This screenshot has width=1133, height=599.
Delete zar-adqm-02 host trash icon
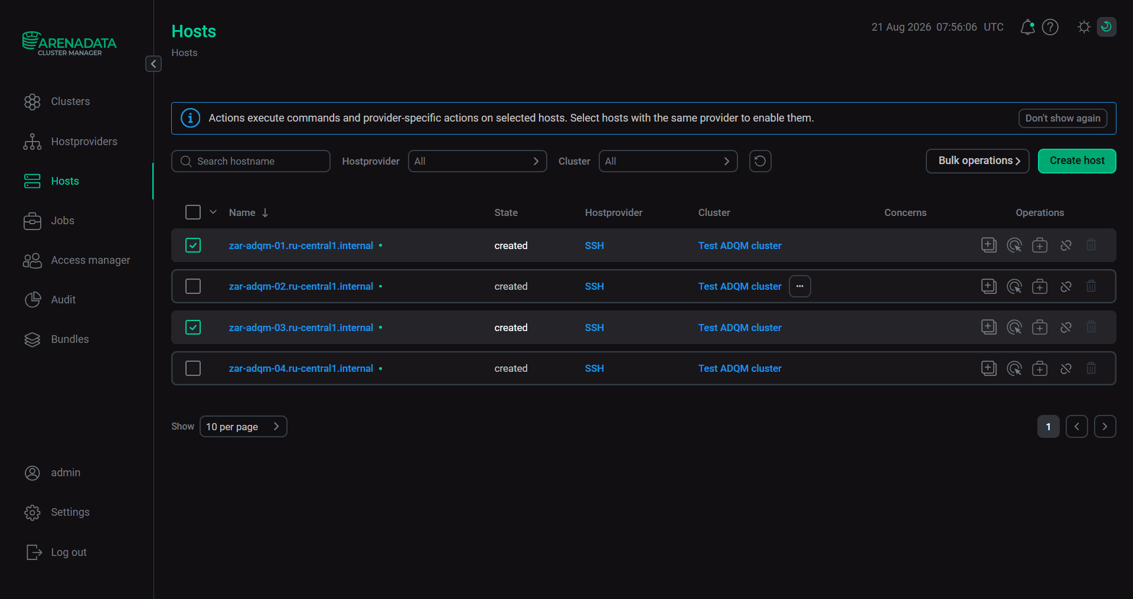coord(1091,286)
